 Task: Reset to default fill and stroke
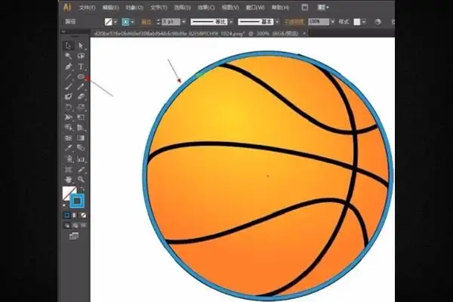click(x=65, y=206)
